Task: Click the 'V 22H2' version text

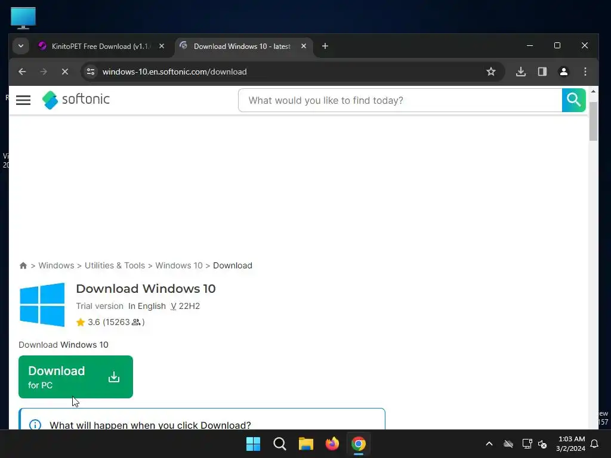Action: [185, 306]
